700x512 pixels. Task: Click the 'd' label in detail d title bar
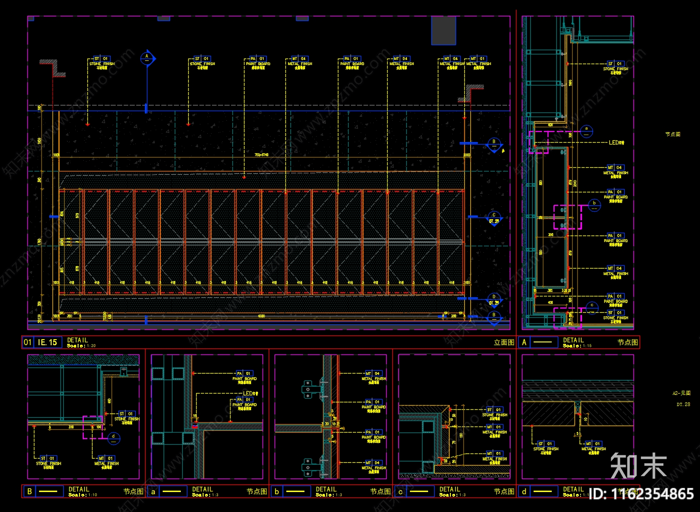click(524, 492)
